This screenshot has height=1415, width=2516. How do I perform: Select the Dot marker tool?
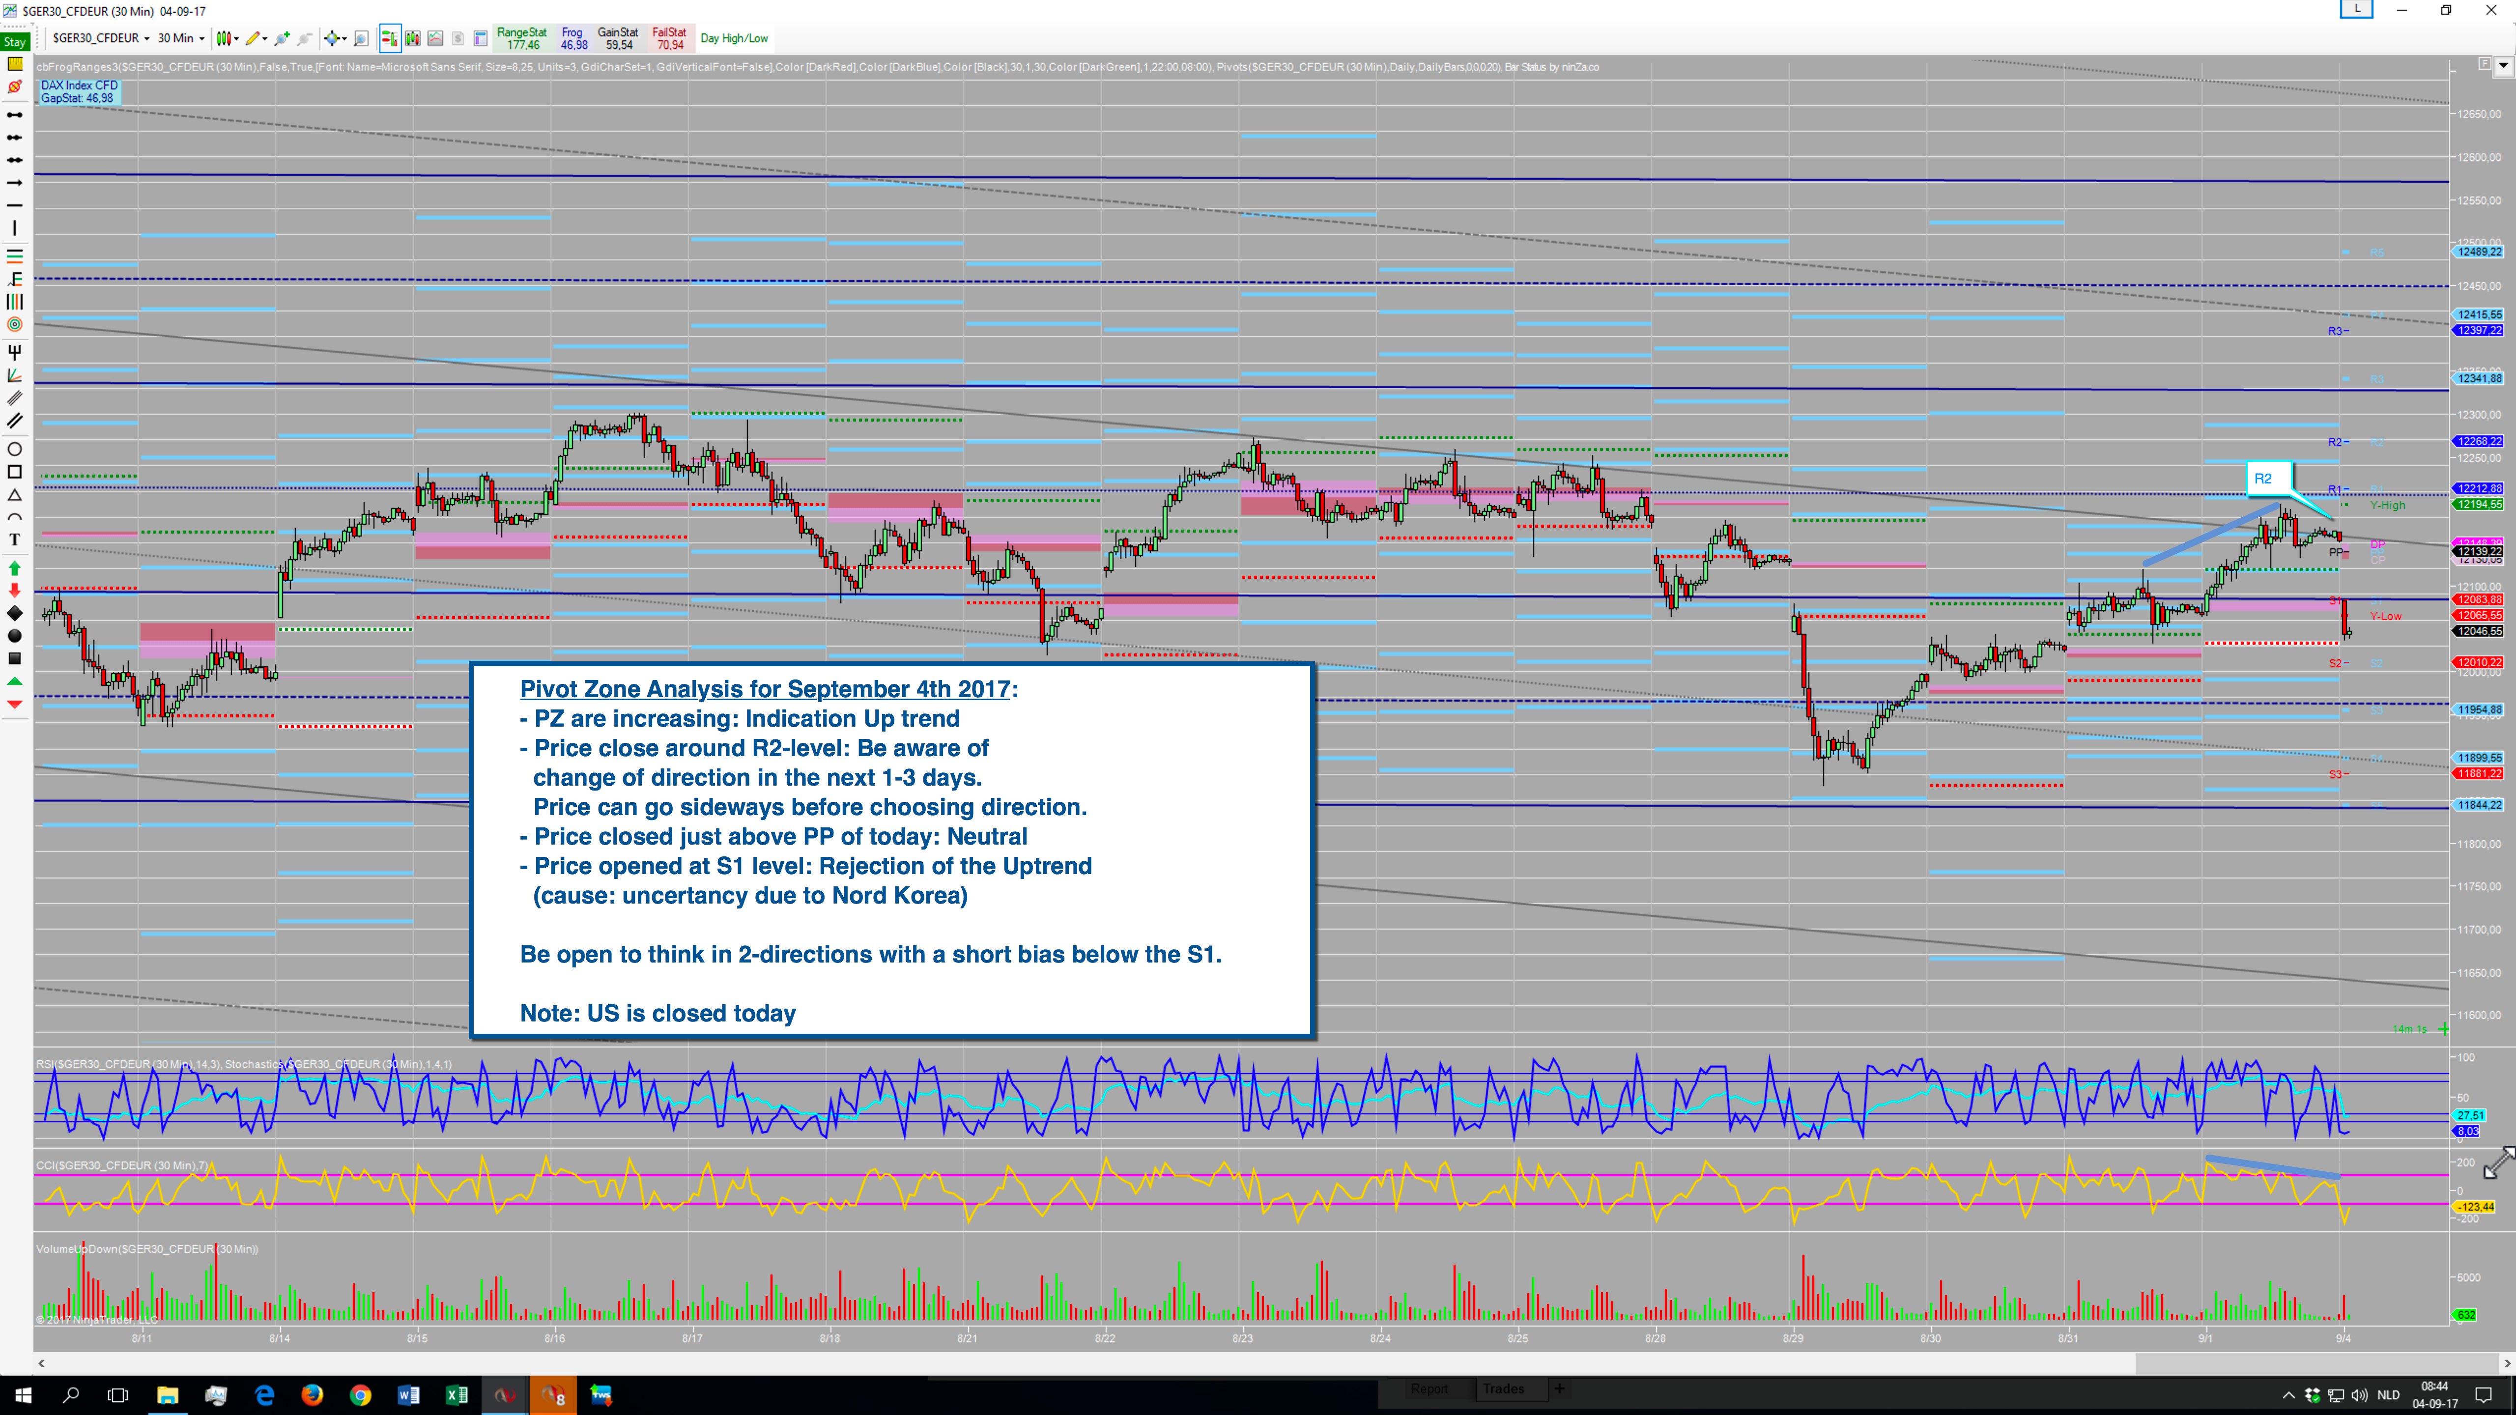pos(15,636)
